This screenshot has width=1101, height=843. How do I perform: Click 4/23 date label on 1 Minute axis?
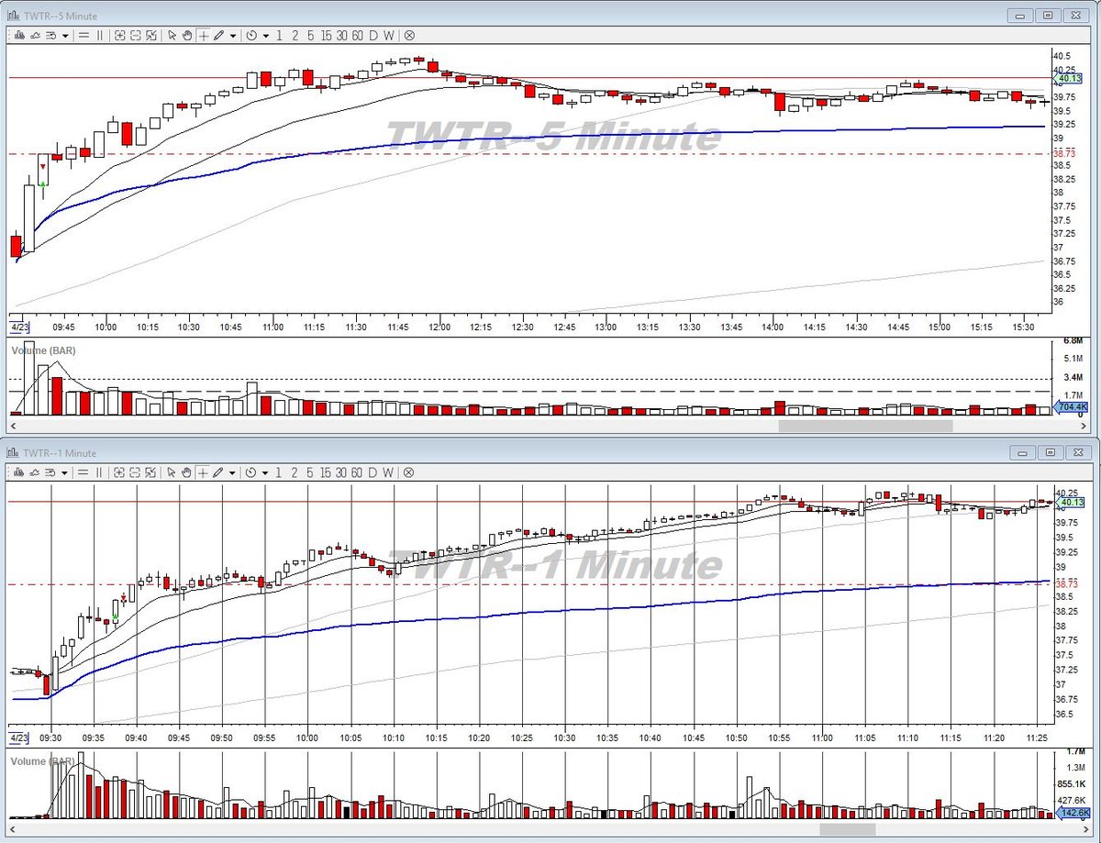18,737
